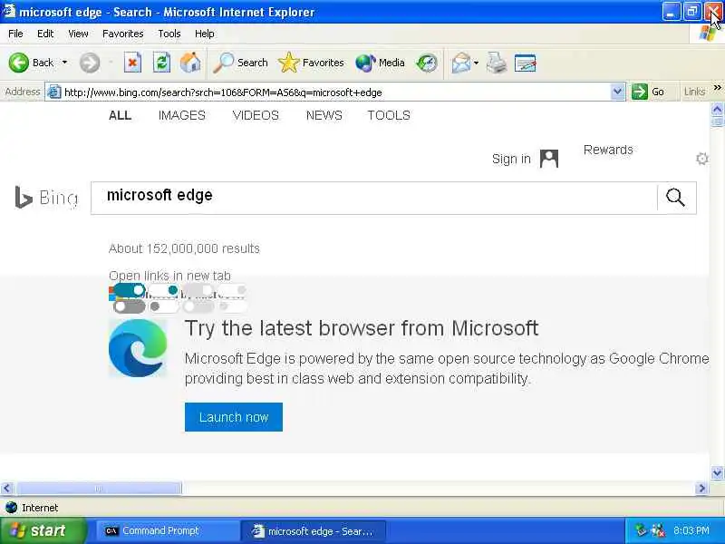The height and width of the screenshot is (544, 725).
Task: Open the File menu
Action: 15,34
